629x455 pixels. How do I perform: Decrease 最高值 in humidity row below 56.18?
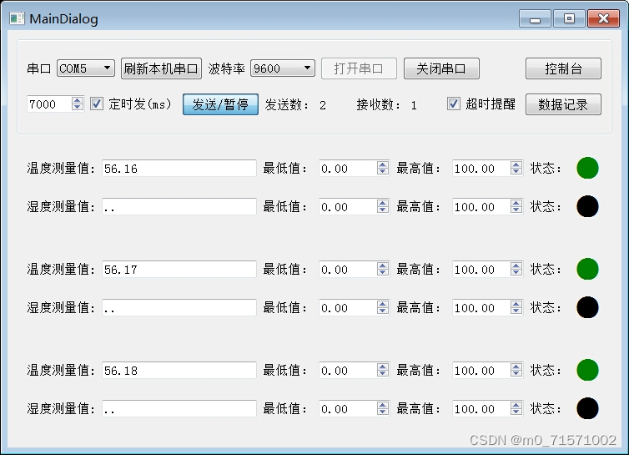tap(516, 412)
